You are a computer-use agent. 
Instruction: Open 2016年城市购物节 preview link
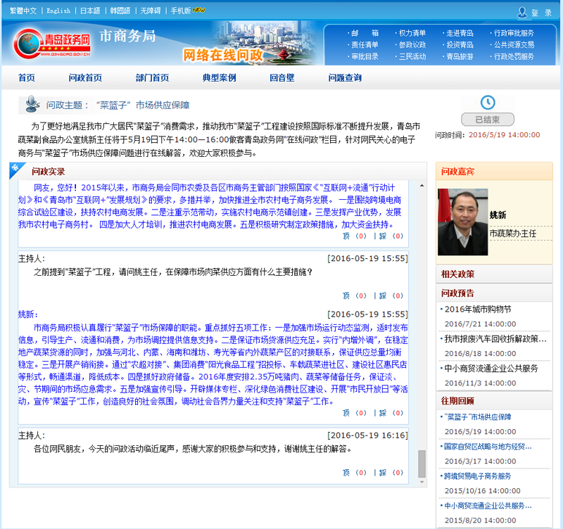(x=478, y=309)
